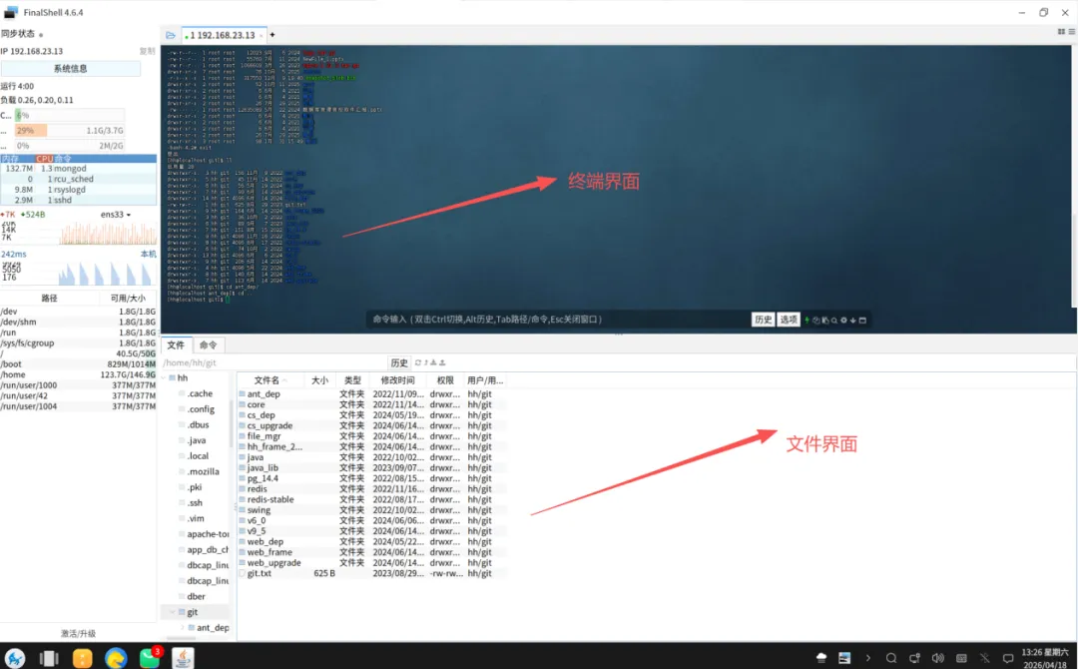This screenshot has height=669, width=1078.
Task: Toggle terminal fullscreen window icon
Action: click(x=862, y=320)
